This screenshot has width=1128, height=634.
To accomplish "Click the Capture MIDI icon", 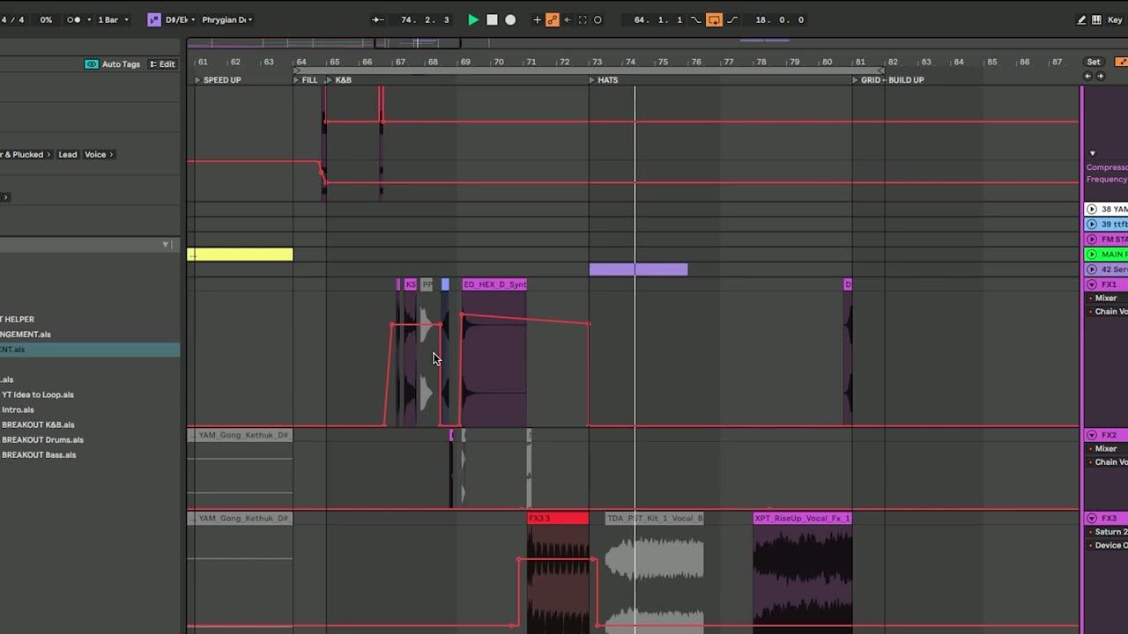I will 582,19.
